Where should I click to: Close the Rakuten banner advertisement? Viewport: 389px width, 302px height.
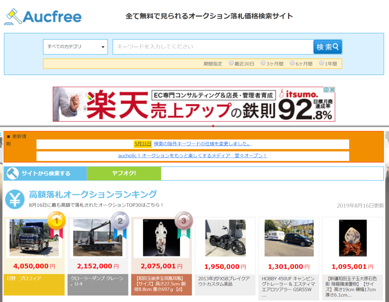[332, 90]
